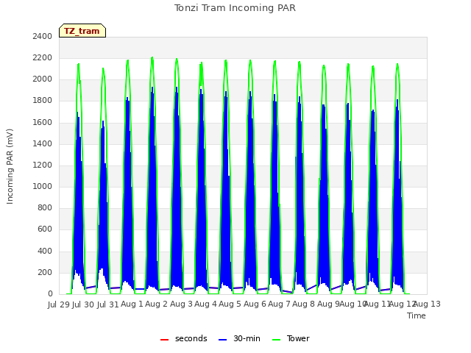
Task: Click the Jul 29 x-axis date label
Action: pyautogui.click(x=59, y=304)
